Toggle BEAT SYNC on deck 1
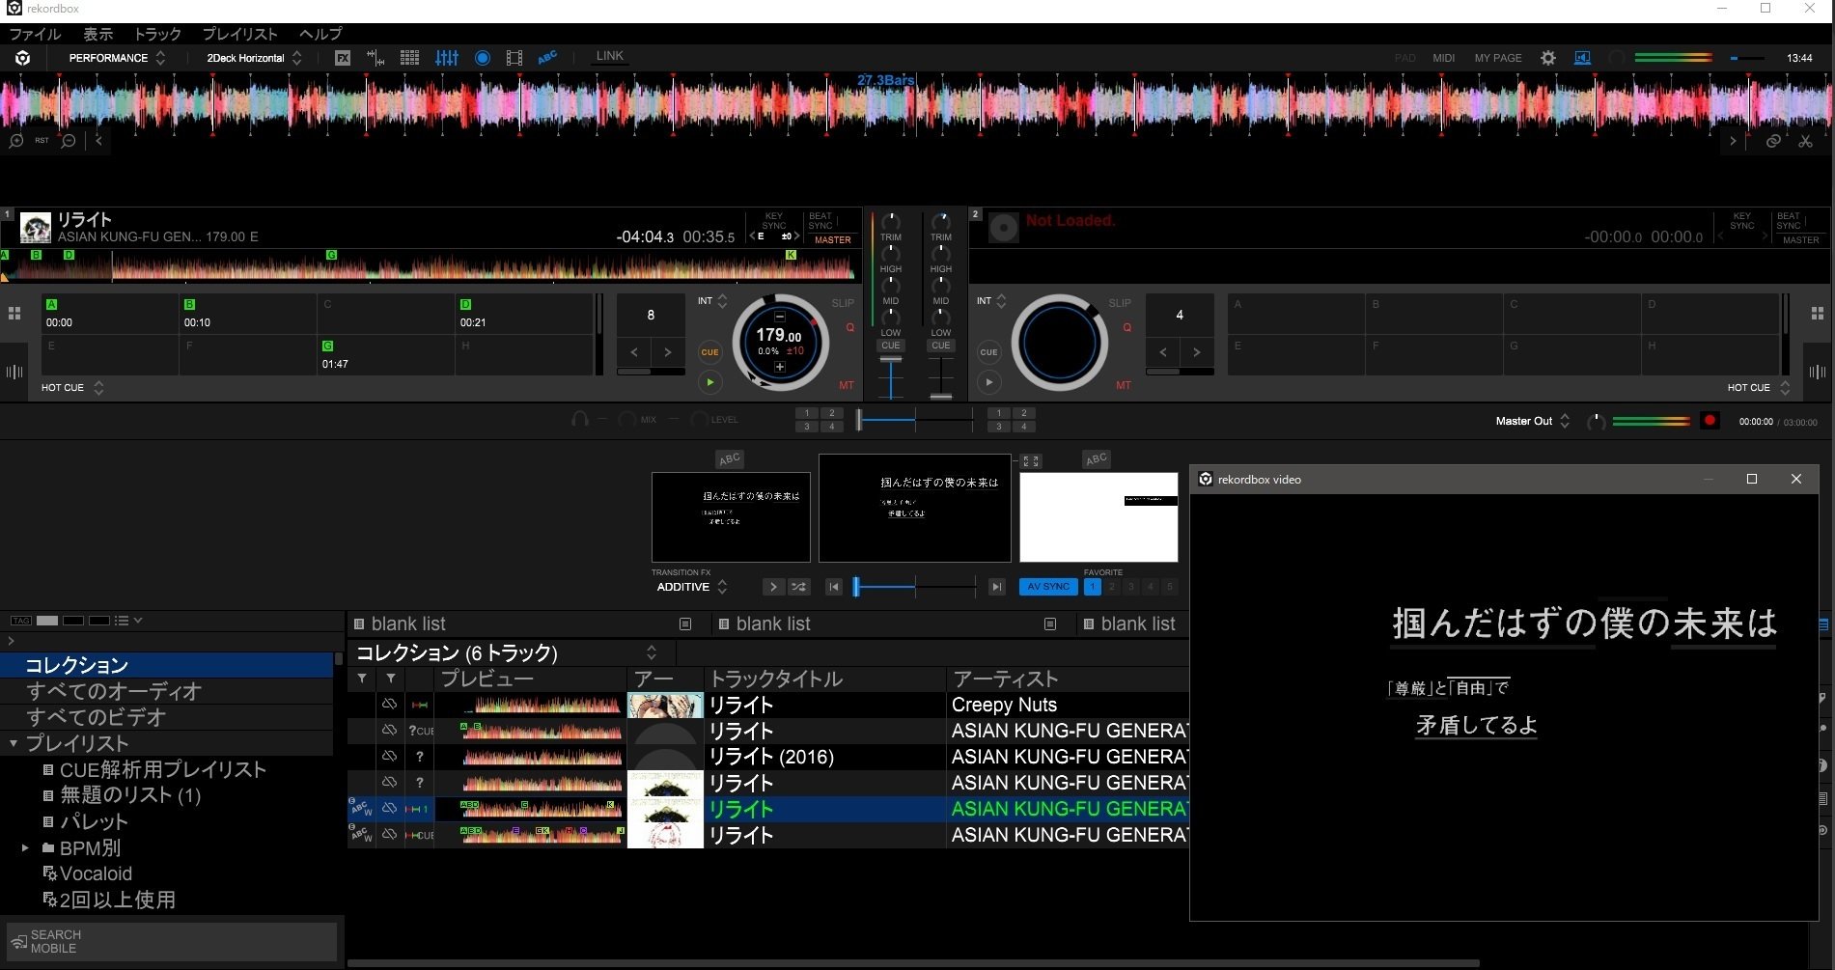This screenshot has height=970, width=1835. tap(820, 221)
